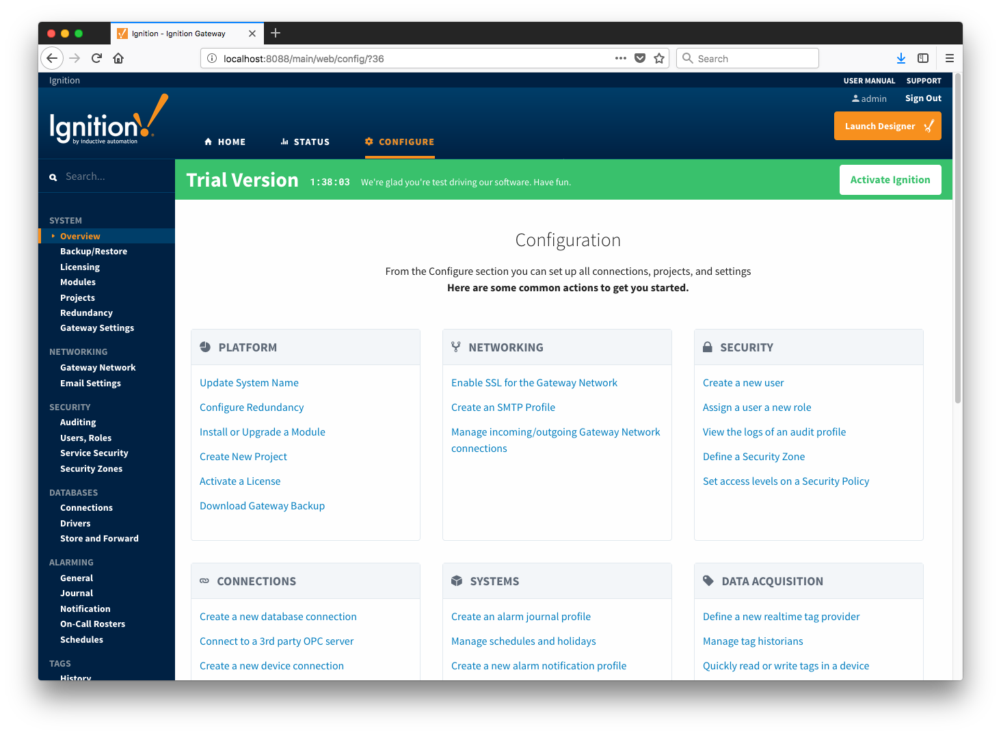
Task: Go to the HOME tab
Action: coord(225,142)
